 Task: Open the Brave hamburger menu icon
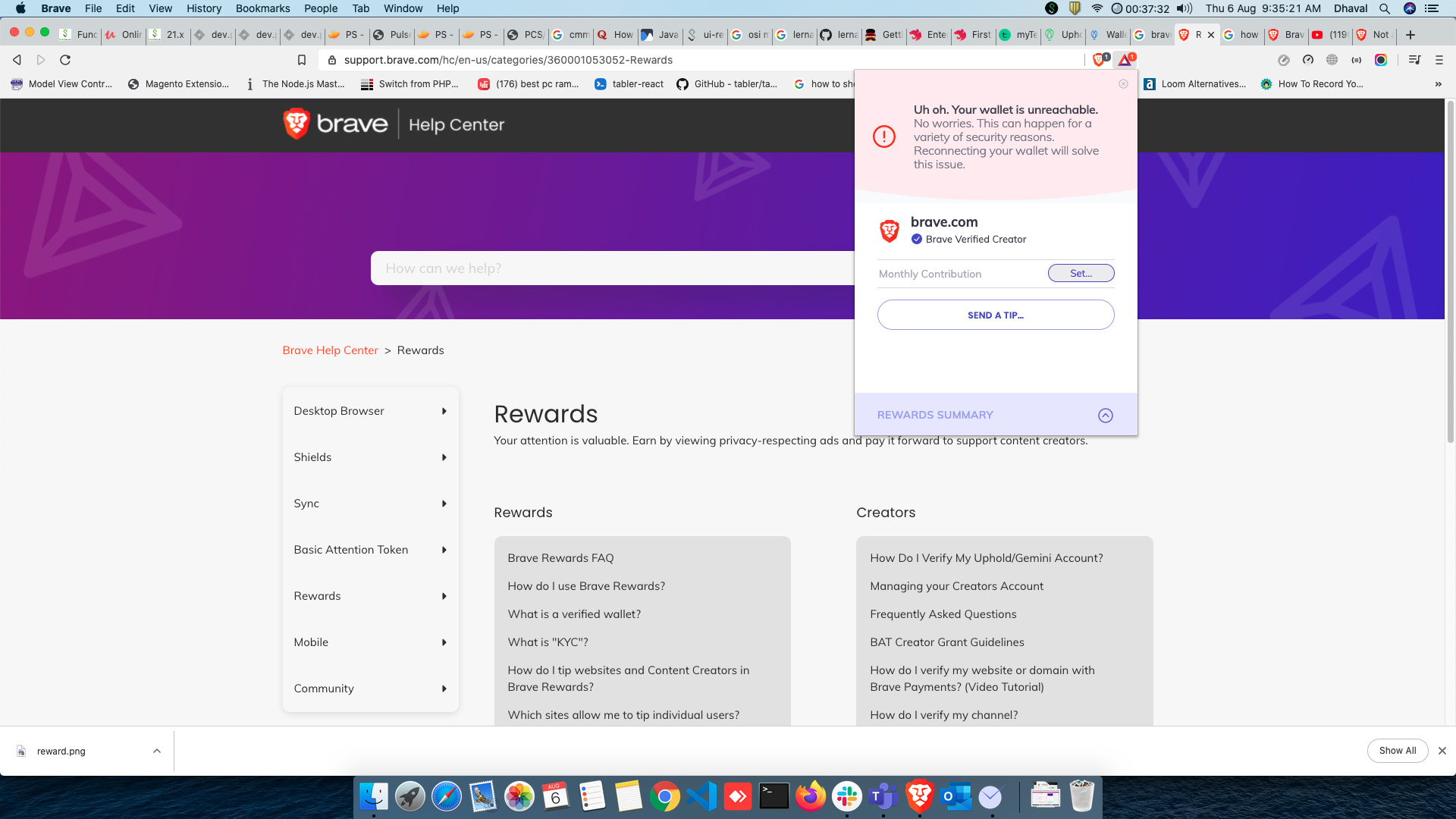(1439, 60)
